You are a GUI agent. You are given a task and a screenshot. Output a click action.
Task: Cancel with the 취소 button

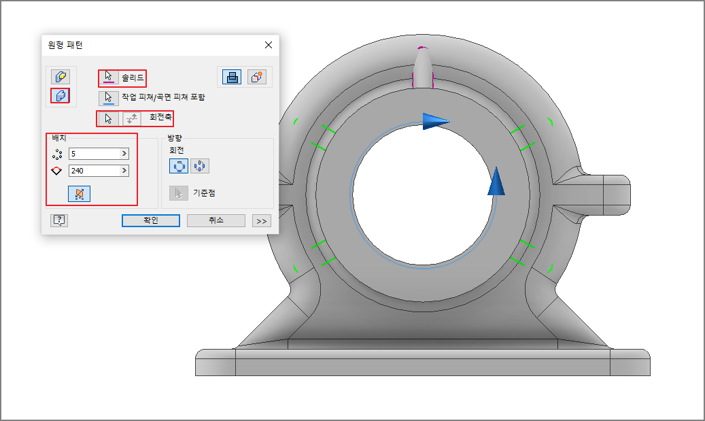(216, 220)
